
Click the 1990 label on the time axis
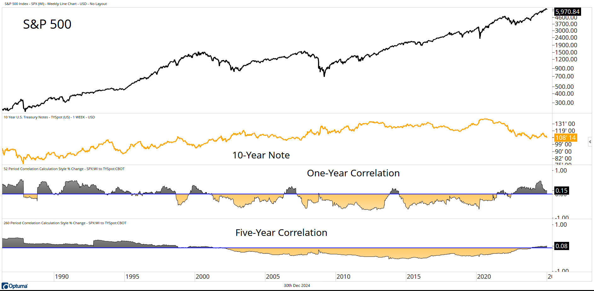pyautogui.click(x=62, y=277)
